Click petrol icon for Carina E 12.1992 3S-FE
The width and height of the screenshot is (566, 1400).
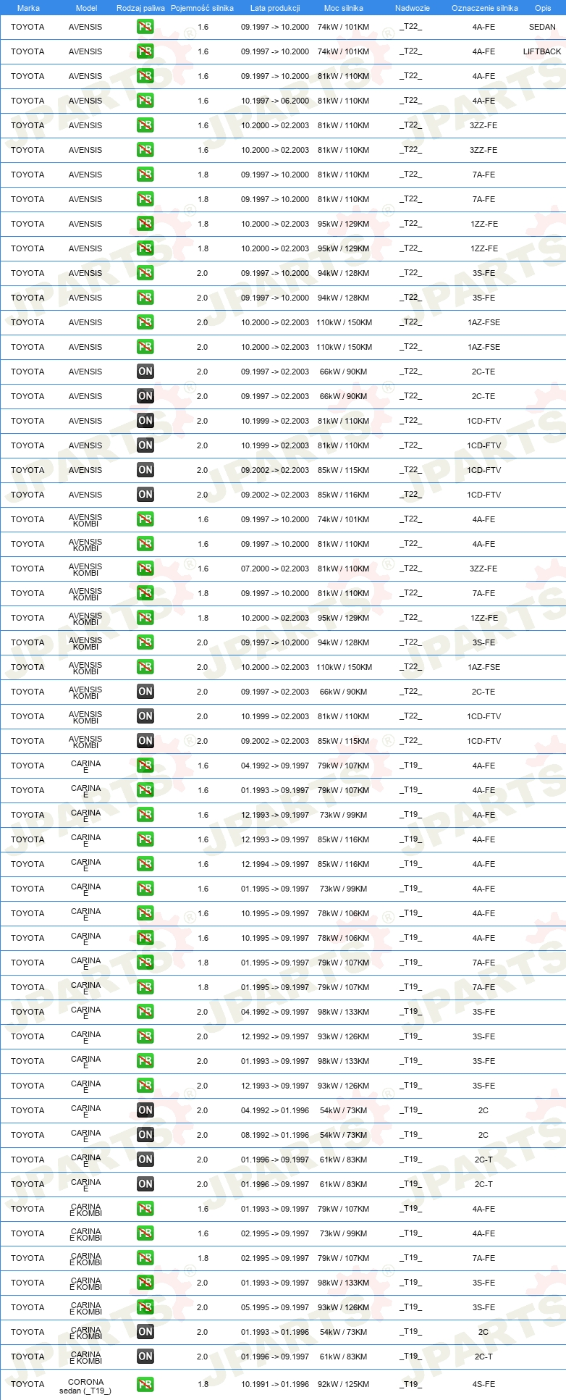point(145,1036)
